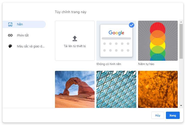This screenshot has width=185, height=125.
Task: Open the Nền tab
Action: point(24,24)
